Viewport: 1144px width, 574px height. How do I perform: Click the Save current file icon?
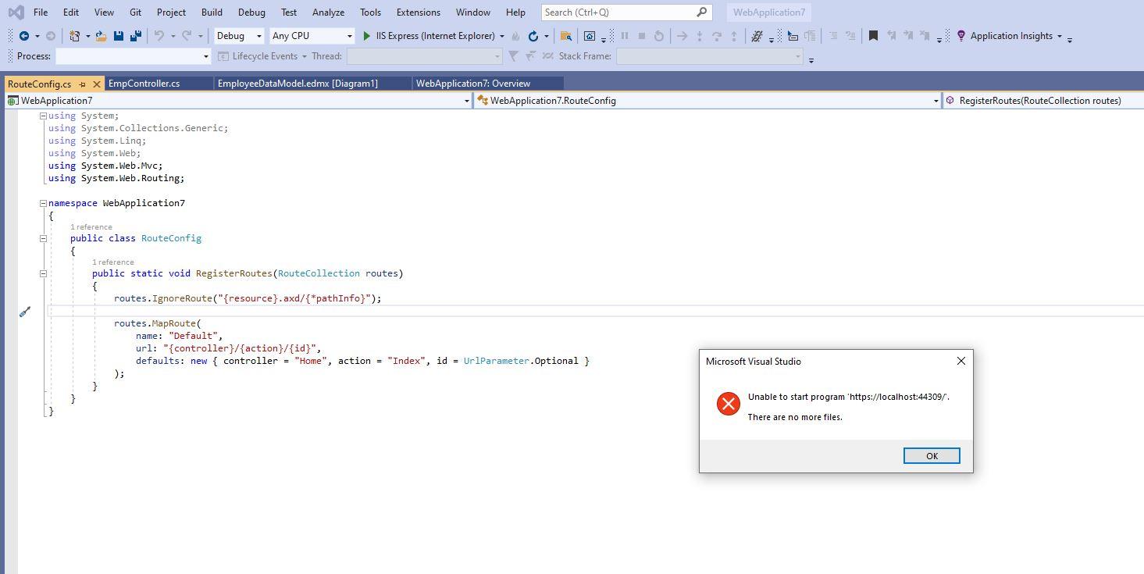click(x=119, y=36)
